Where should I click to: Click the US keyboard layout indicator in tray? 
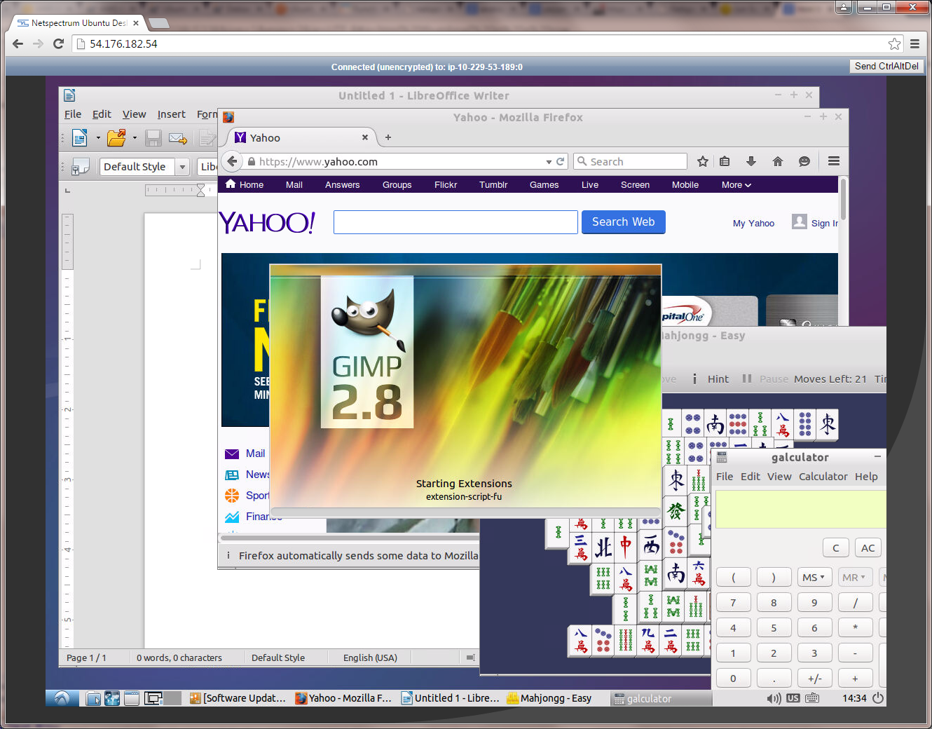[793, 698]
